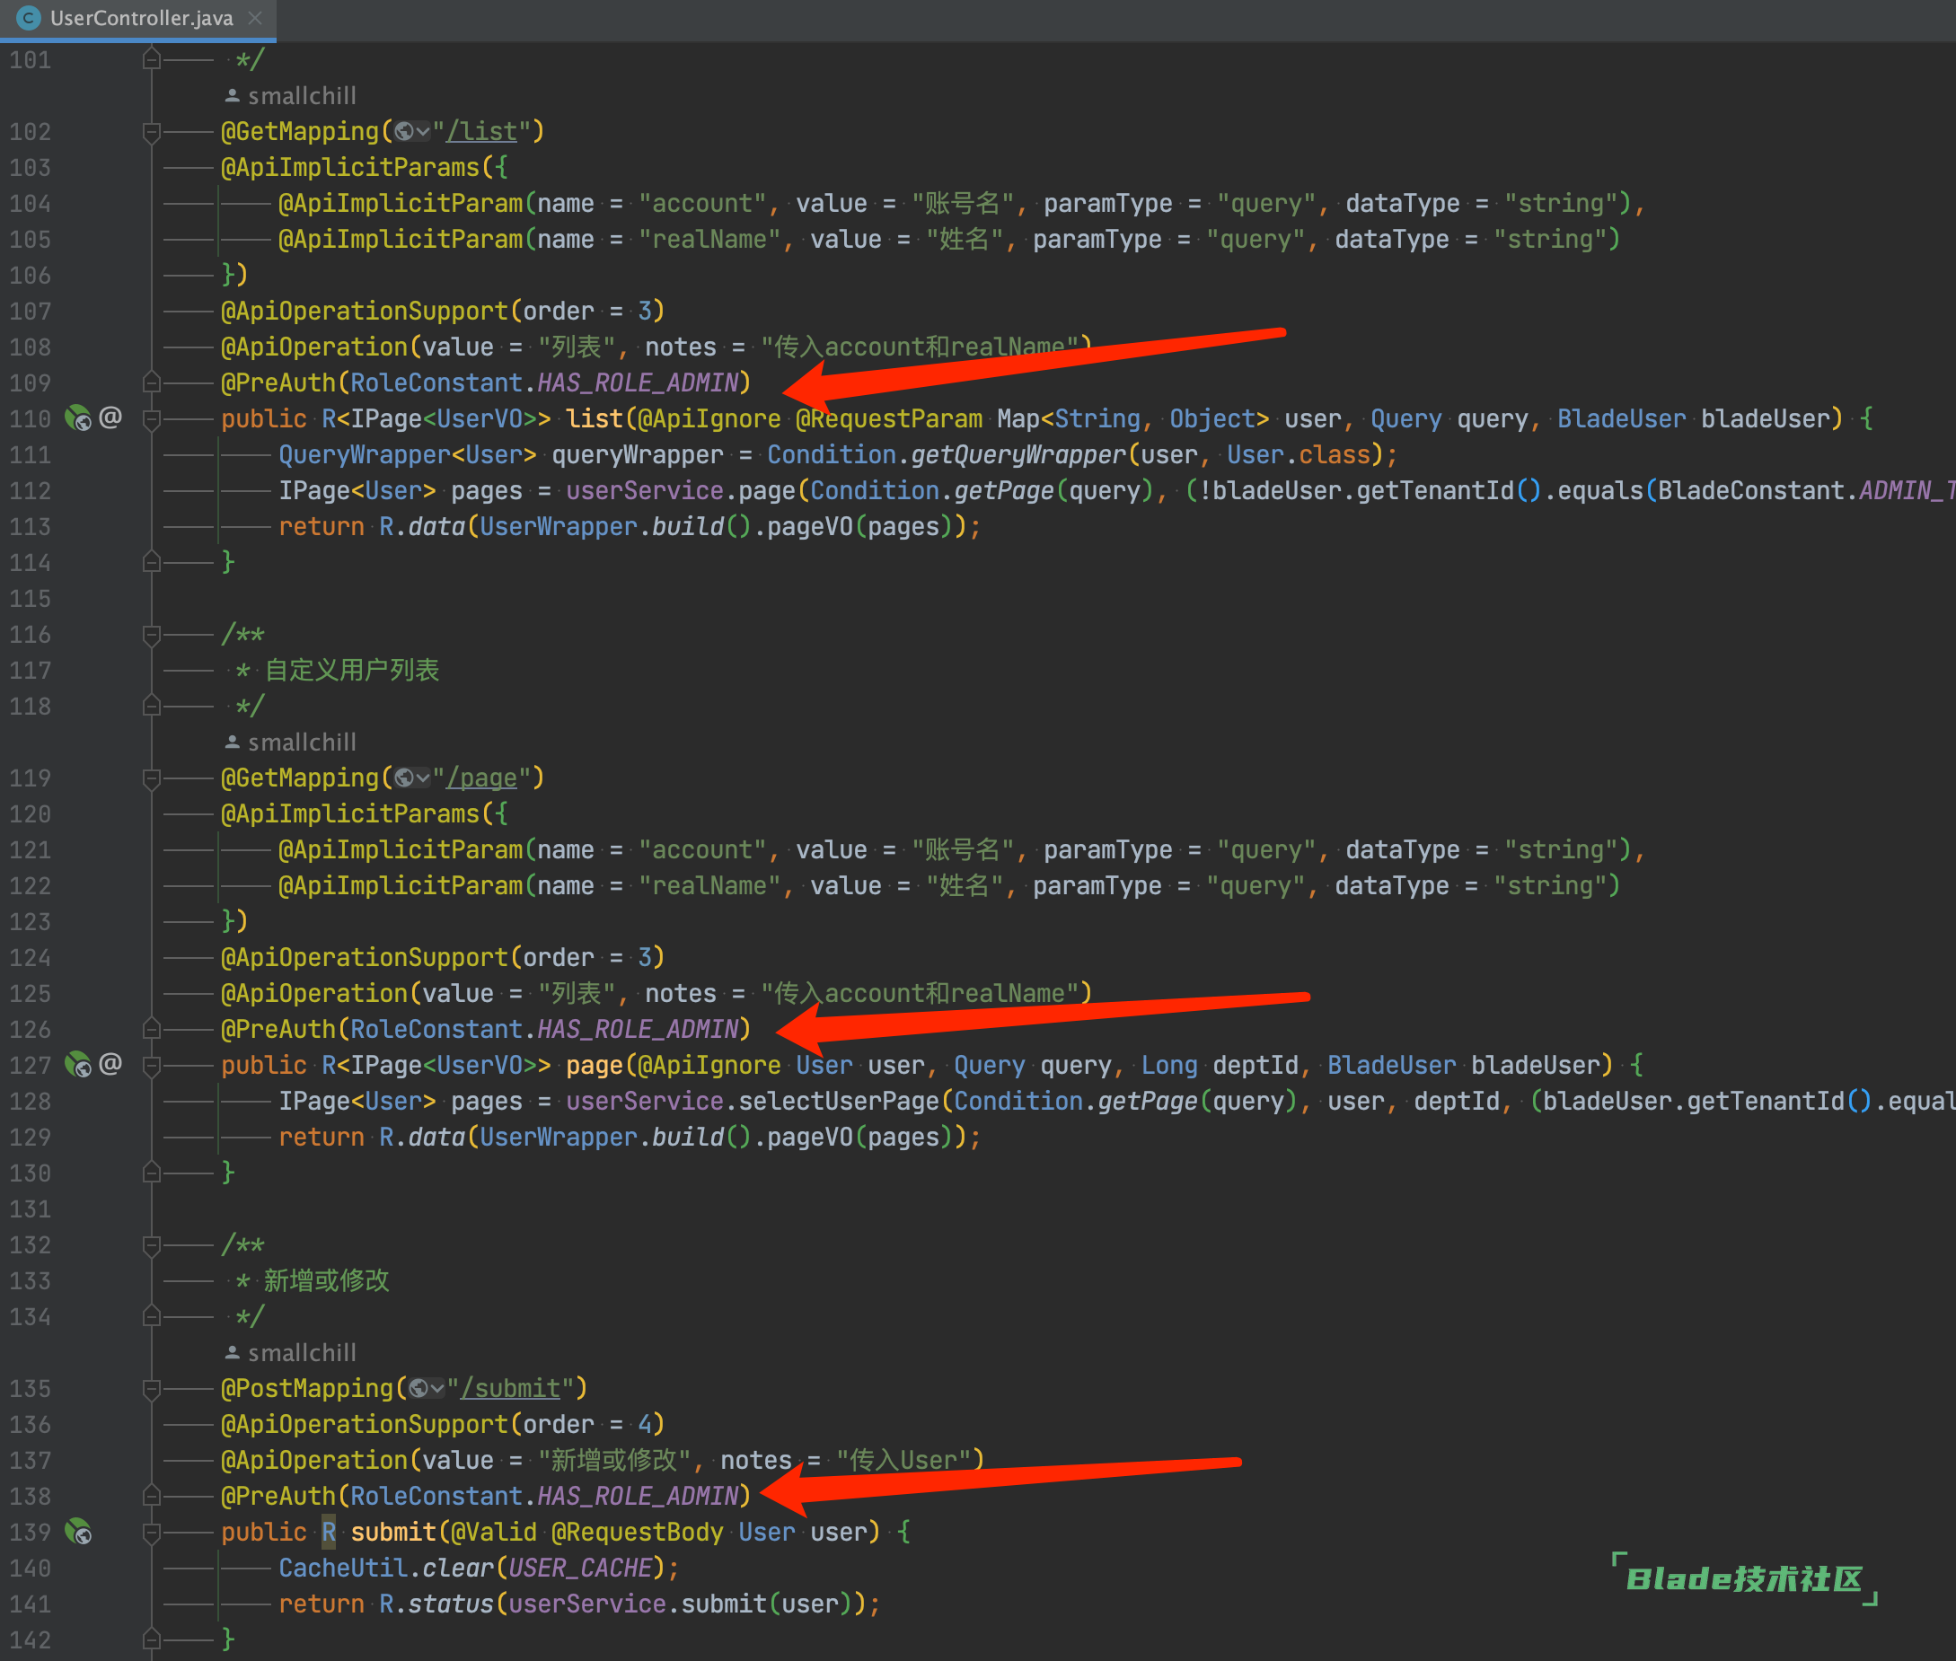Click author label smallchill above line 102

point(303,96)
